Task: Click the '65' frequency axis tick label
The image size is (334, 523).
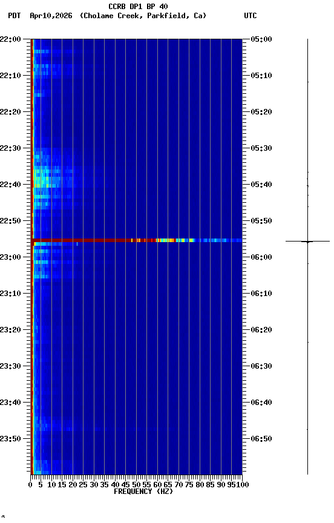Action: [168, 485]
